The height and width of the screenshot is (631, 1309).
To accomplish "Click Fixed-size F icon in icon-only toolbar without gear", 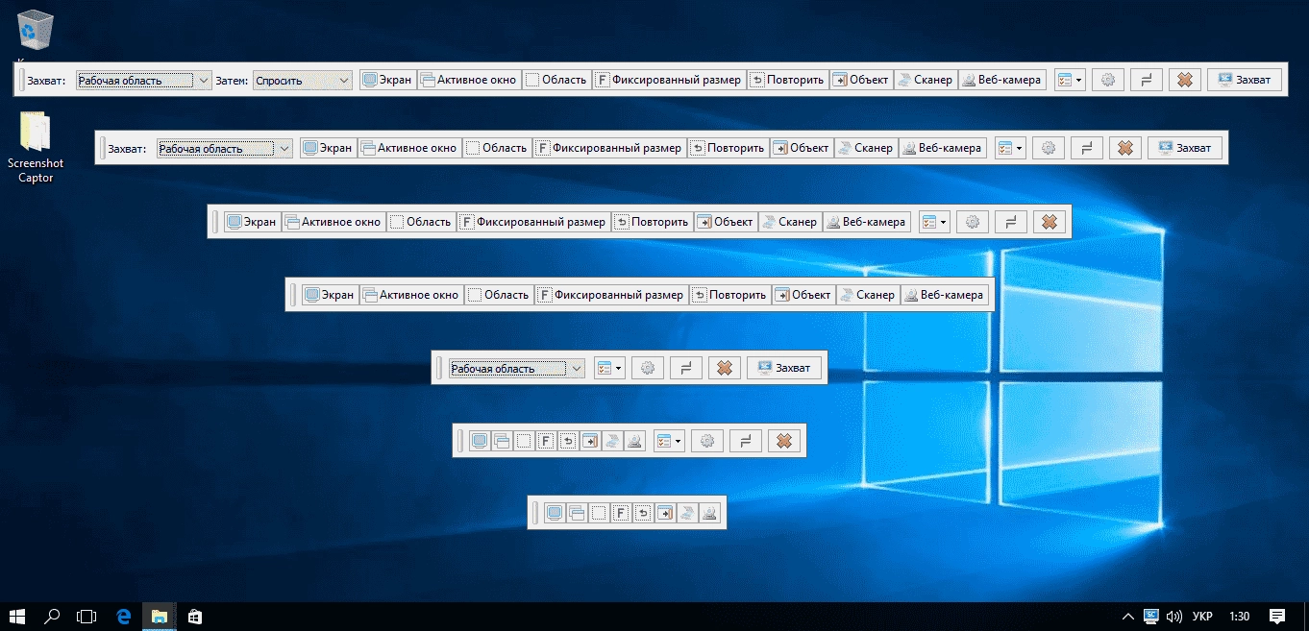I will pyautogui.click(x=621, y=512).
